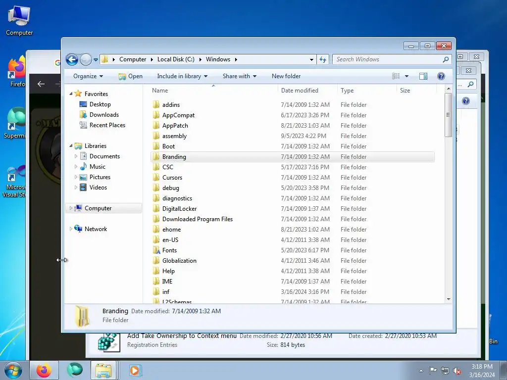The height and width of the screenshot is (380, 507).
Task: Select the AppPatch folder icon
Action: (156, 125)
